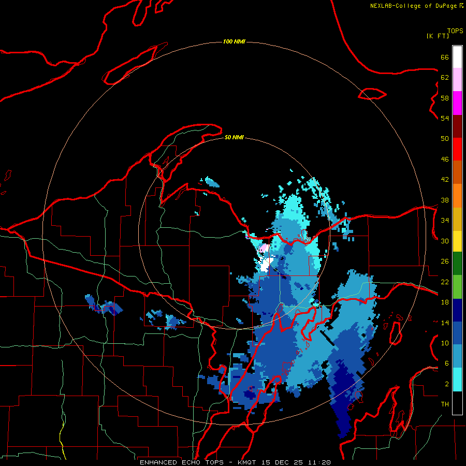
Task: Click the "66" legend value
Action: 445,57
